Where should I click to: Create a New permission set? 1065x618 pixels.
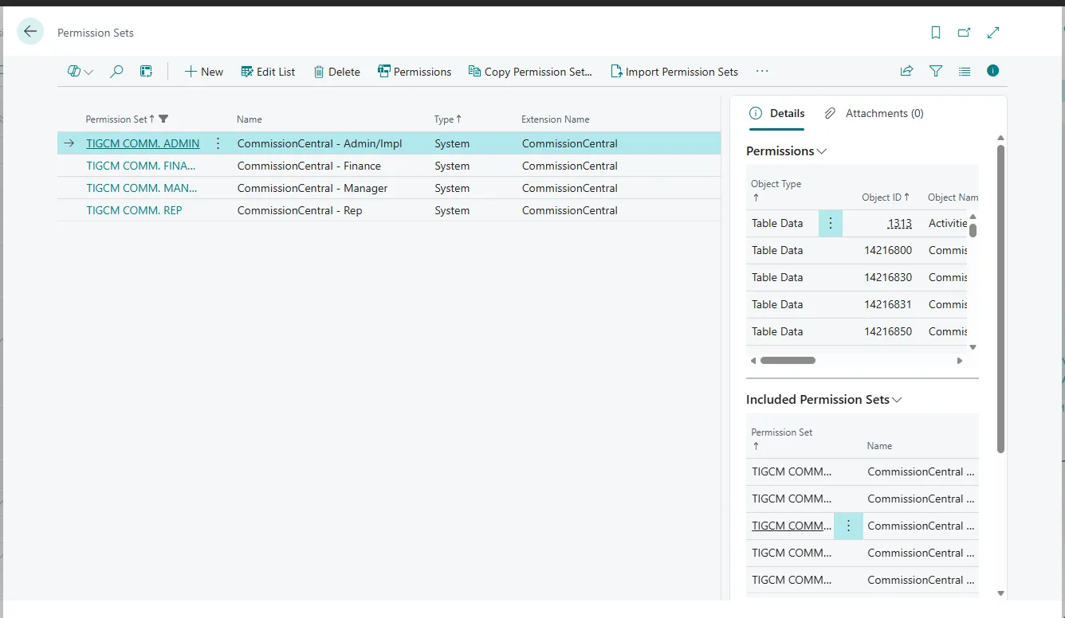(204, 72)
